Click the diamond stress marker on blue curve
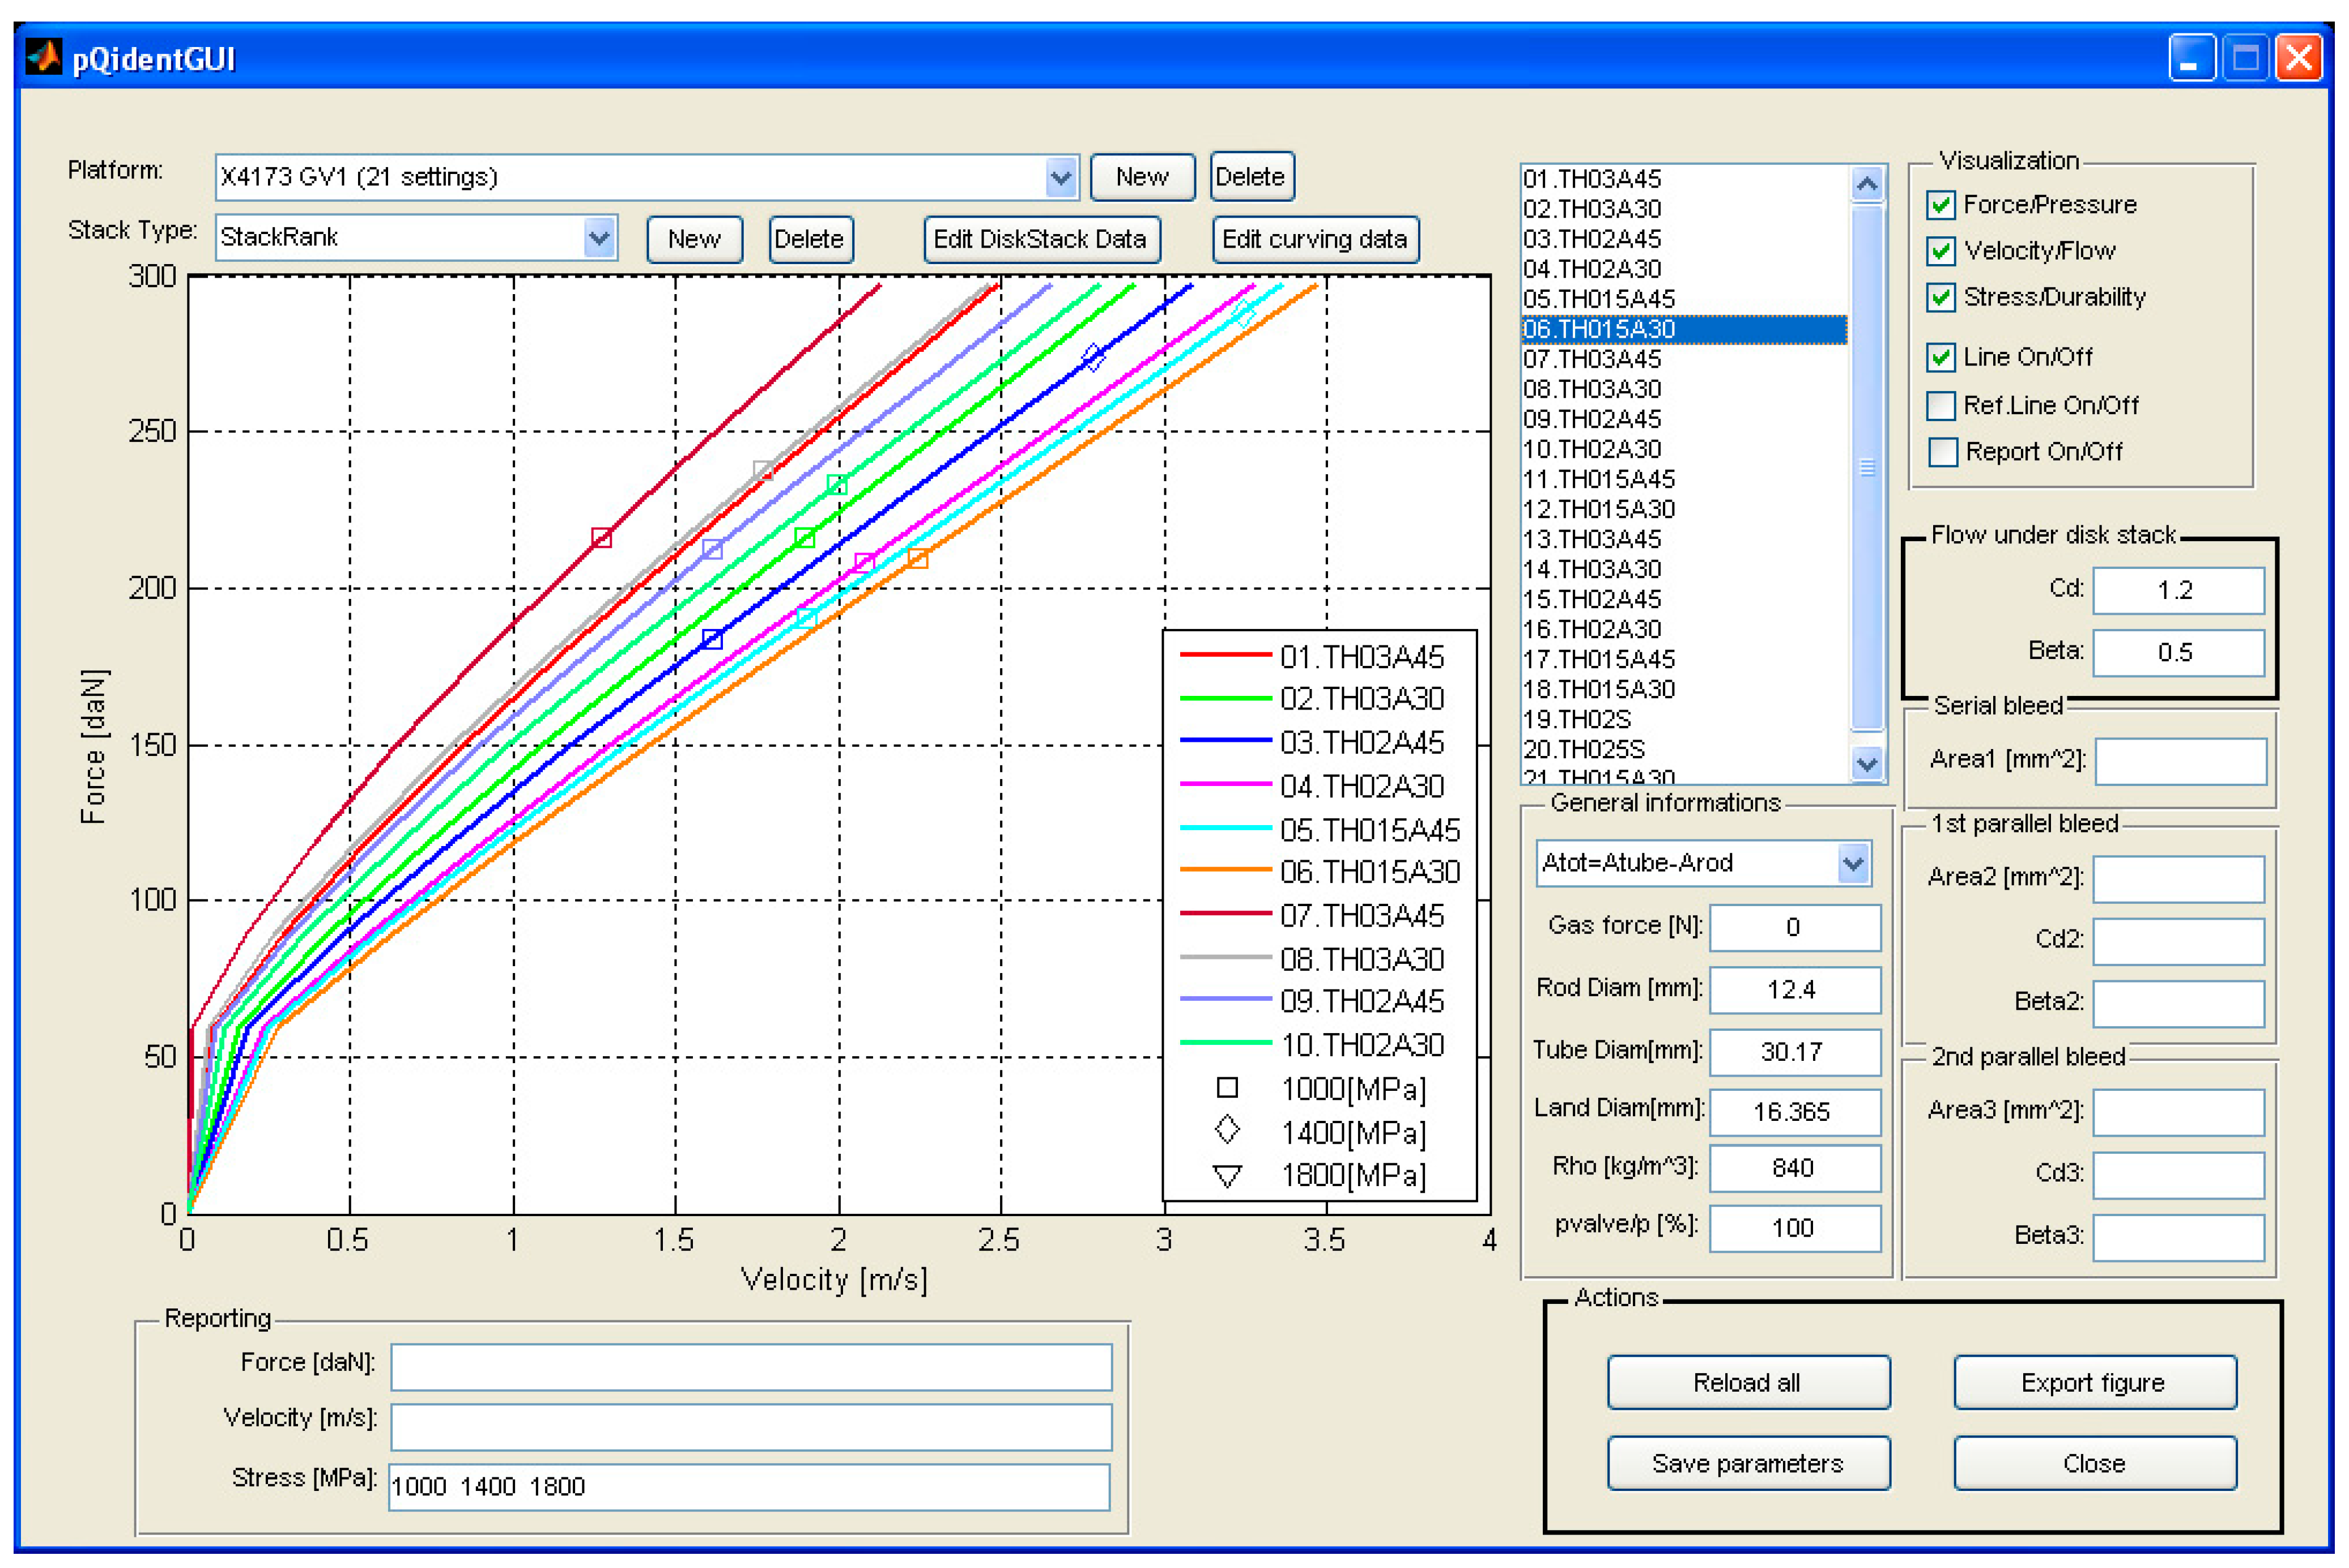Viewport: 2349px width, 1568px height. (x=1092, y=357)
